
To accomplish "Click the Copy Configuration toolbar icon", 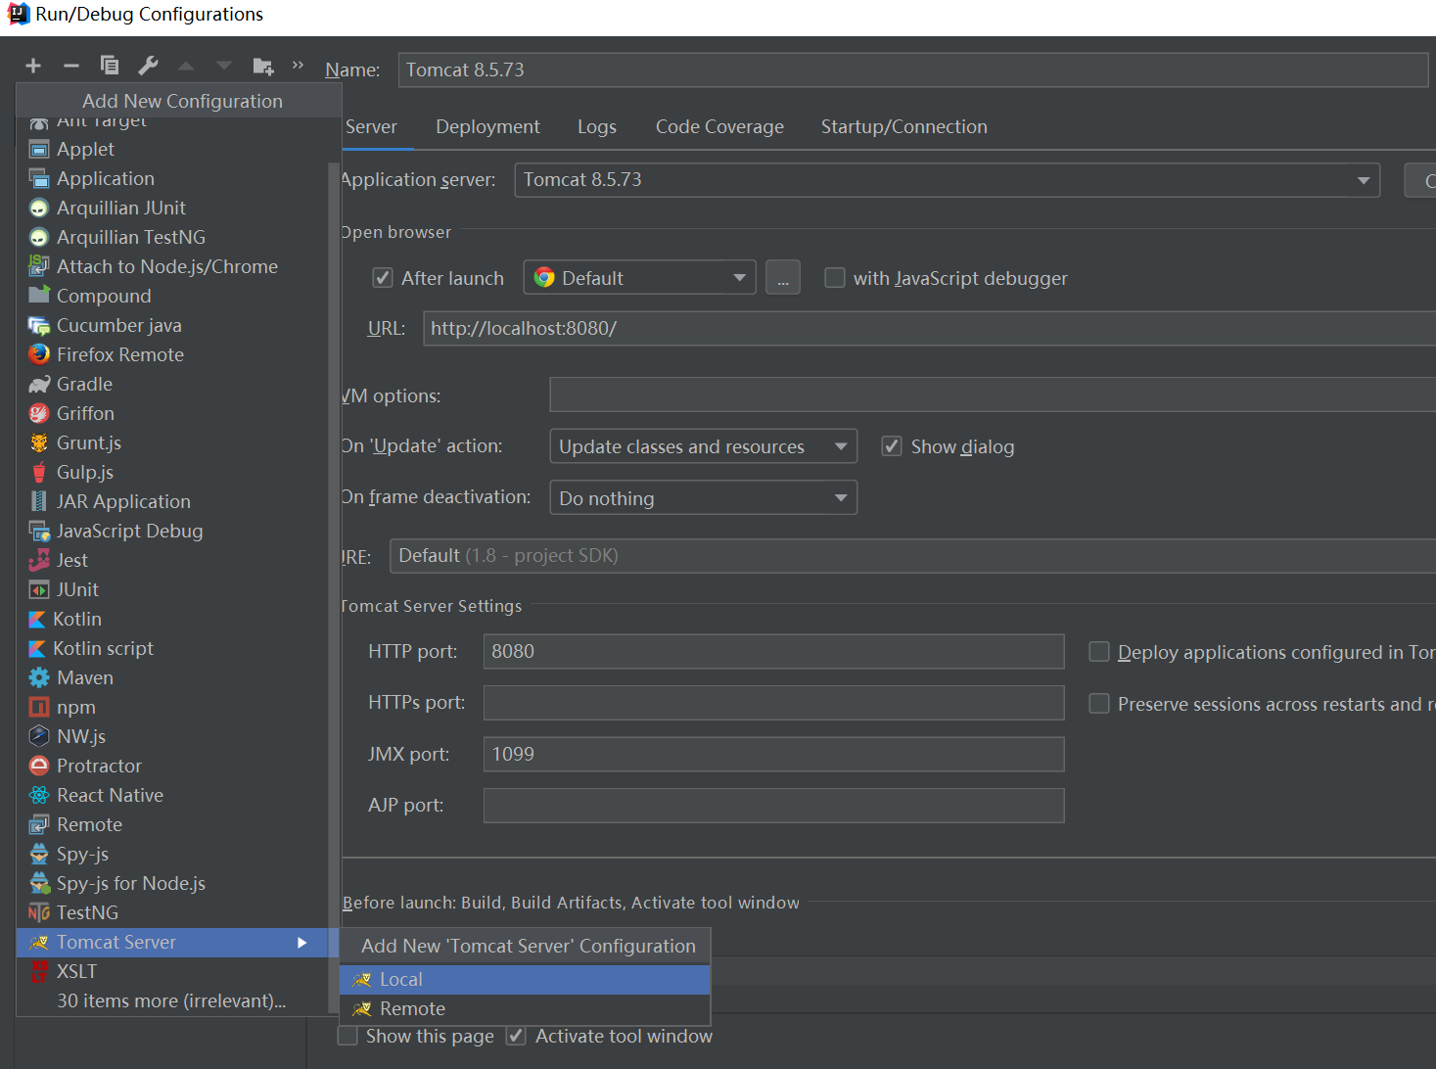I will (x=110, y=66).
